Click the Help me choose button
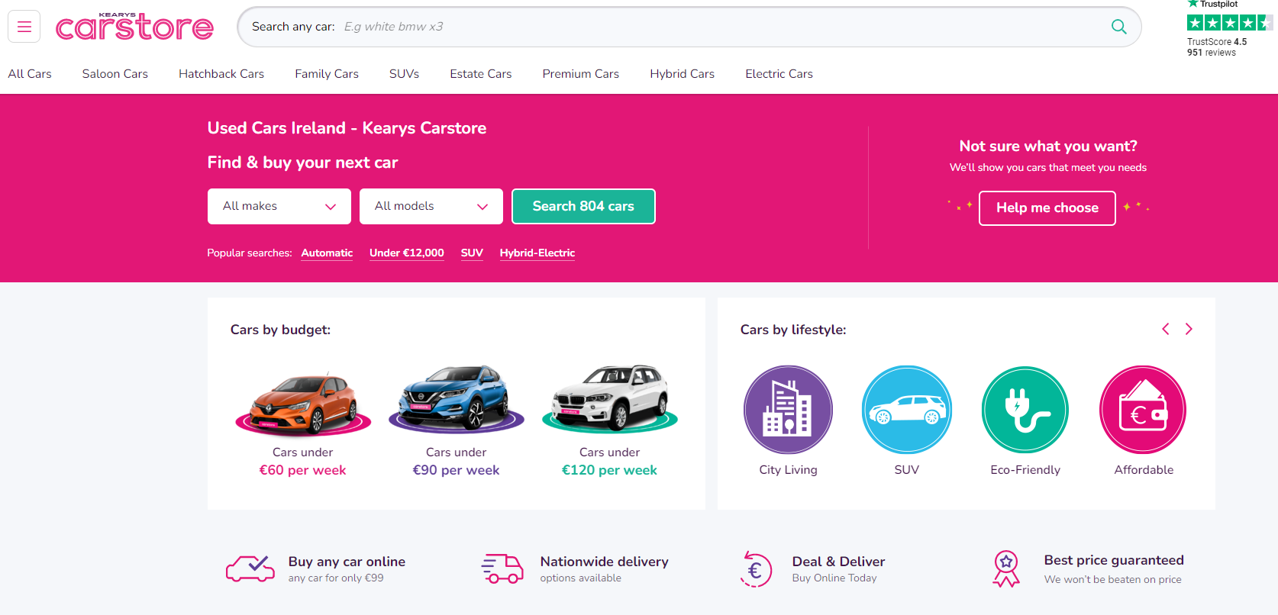Viewport: 1278px width, 615px height. (x=1047, y=208)
